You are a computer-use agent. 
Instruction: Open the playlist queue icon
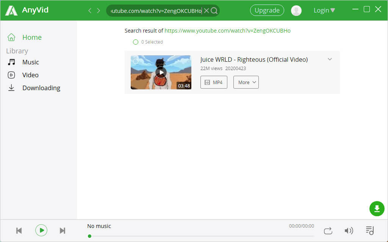pyautogui.click(x=370, y=230)
